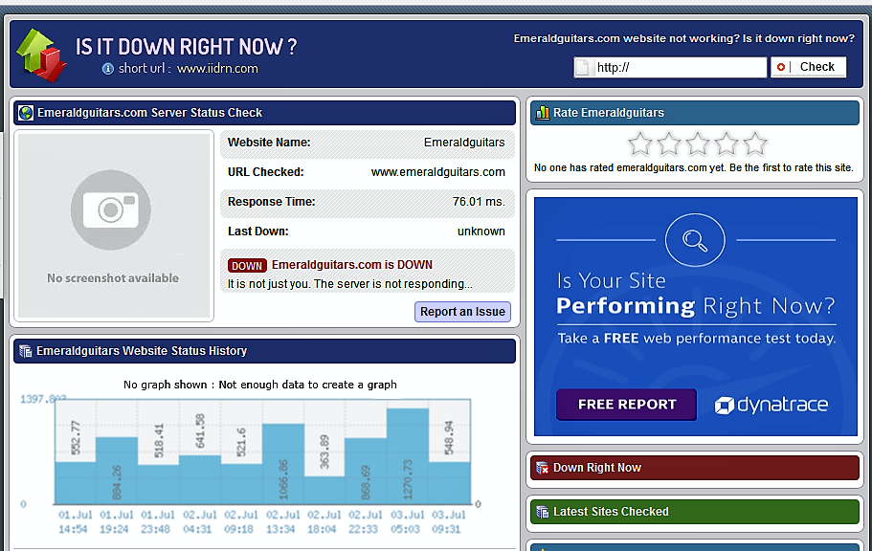872x551 pixels.
Task: Click the FREE REPORT button in the ad
Action: [627, 405]
